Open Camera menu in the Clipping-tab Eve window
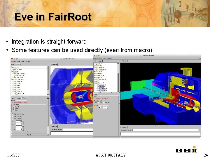The image size is (210, 158). pyautogui.click(x=27, y=61)
